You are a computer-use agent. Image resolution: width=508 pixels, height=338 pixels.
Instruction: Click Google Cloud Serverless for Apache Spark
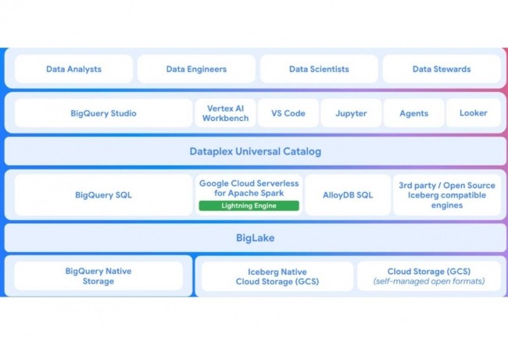tap(249, 195)
